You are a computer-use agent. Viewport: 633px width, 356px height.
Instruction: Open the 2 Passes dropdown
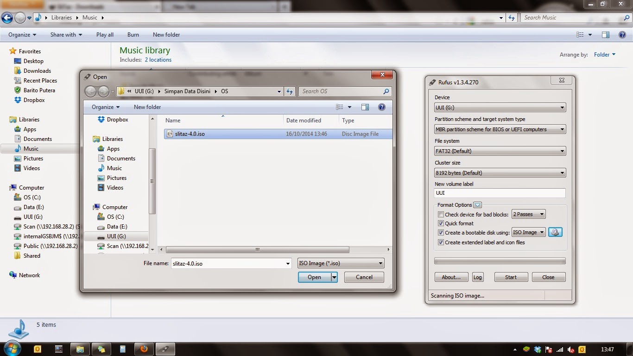(528, 214)
